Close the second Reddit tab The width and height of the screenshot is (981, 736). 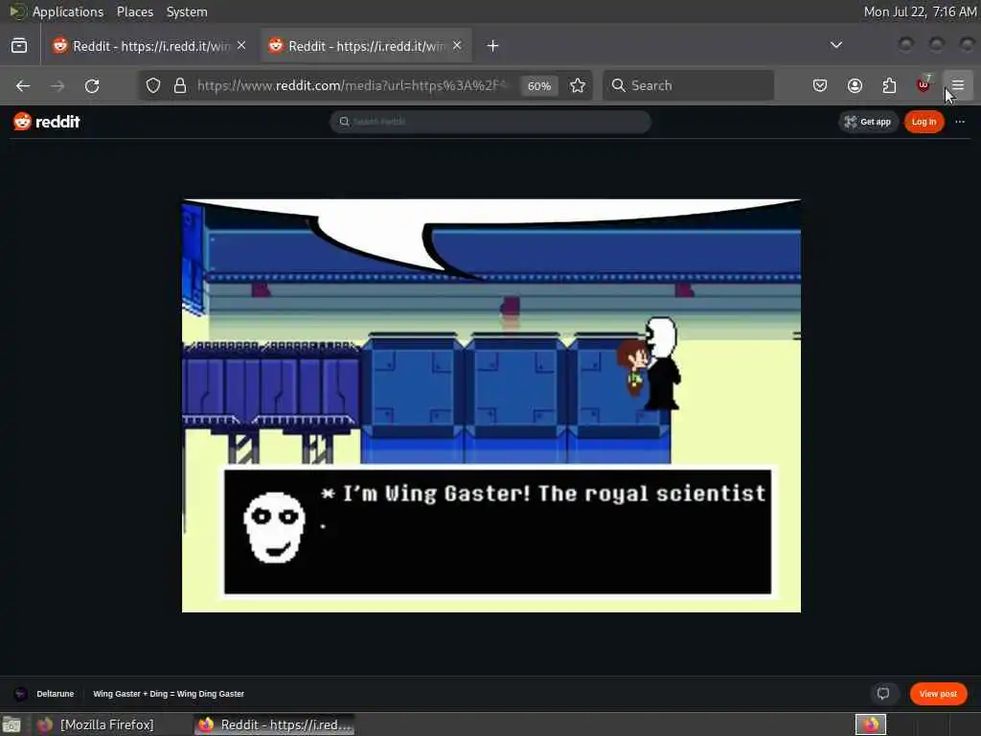click(457, 46)
